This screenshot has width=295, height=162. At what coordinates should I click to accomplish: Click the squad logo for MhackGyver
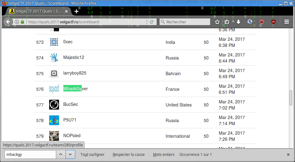click(54, 89)
